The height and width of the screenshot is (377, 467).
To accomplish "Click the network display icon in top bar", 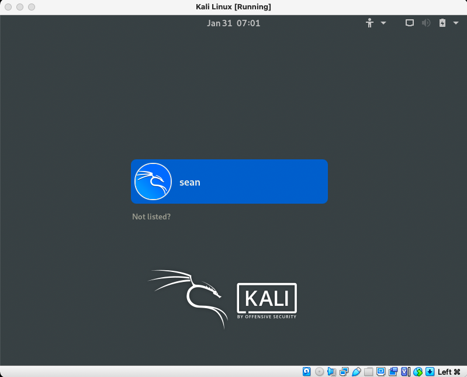I will (x=410, y=23).
